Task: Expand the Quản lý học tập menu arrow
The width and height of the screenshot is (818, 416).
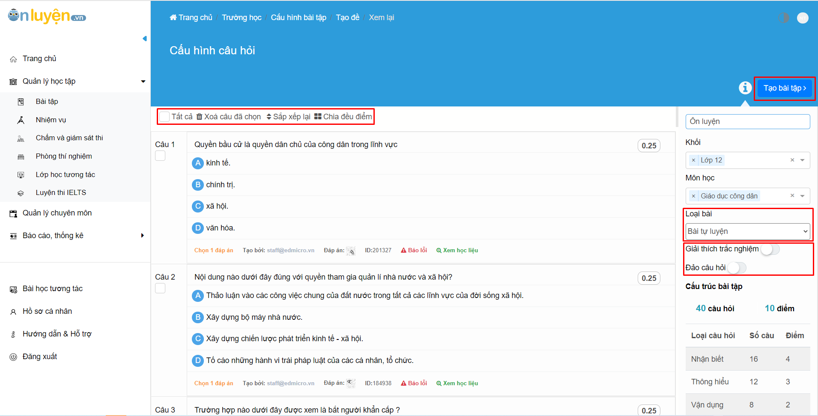Action: pos(143,81)
